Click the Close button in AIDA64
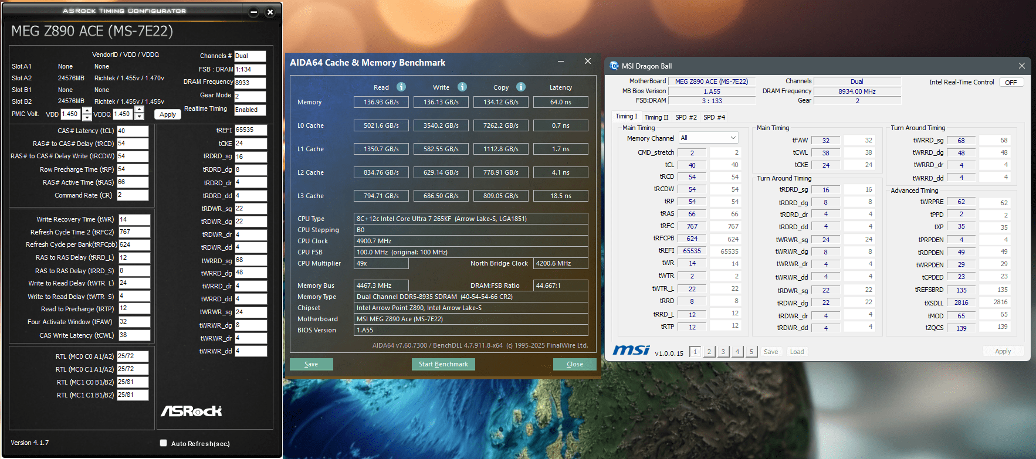 [x=575, y=364]
